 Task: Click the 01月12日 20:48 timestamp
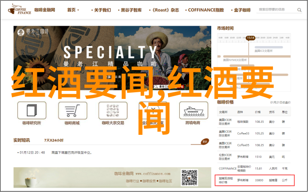tap(32, 153)
